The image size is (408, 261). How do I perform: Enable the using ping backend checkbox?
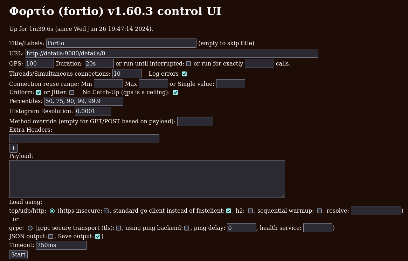click(187, 228)
